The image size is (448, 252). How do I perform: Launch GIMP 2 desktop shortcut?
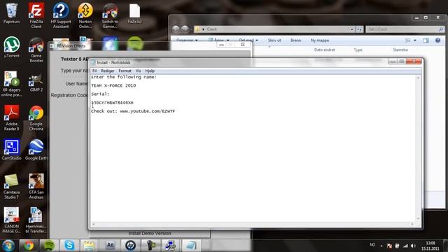tap(36, 83)
